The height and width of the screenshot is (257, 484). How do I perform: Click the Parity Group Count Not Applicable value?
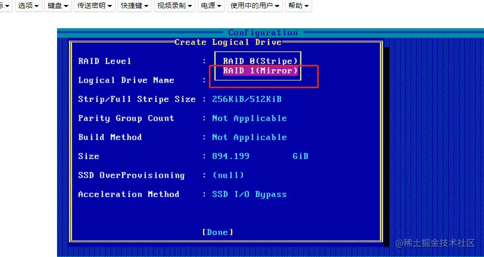point(249,118)
